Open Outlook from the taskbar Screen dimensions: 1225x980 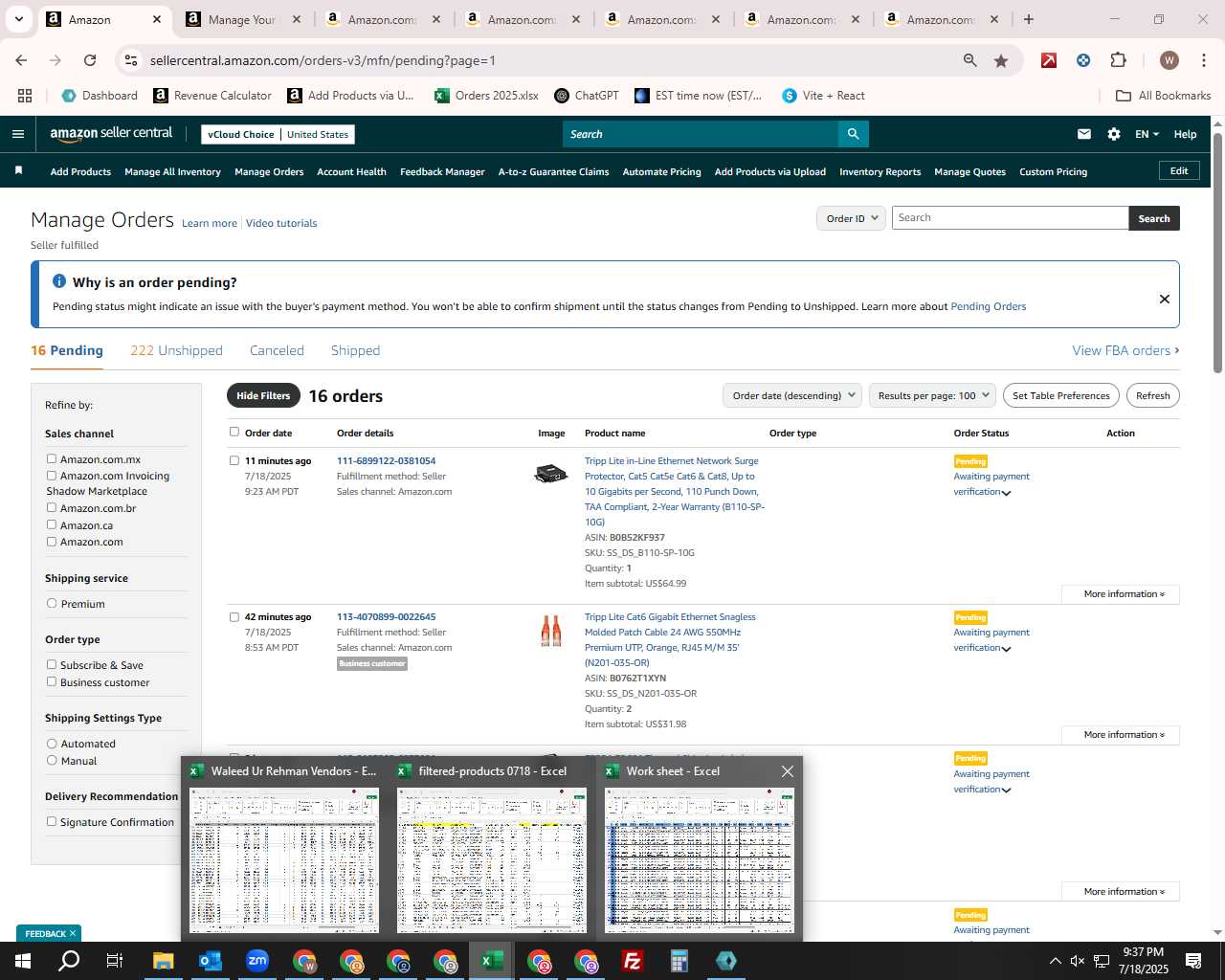click(x=210, y=961)
